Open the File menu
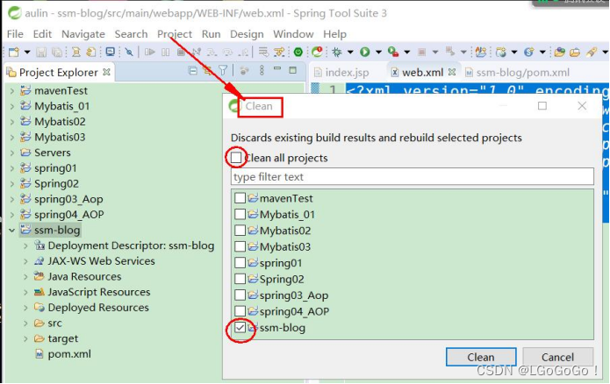 15,34
